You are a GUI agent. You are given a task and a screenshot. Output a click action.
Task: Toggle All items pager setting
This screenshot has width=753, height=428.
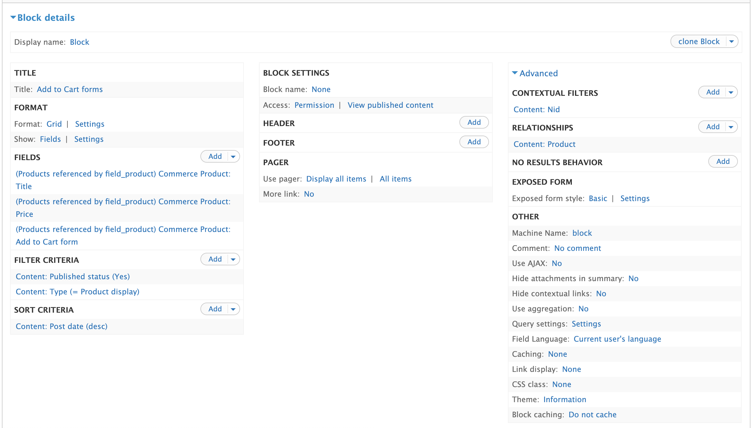click(394, 179)
